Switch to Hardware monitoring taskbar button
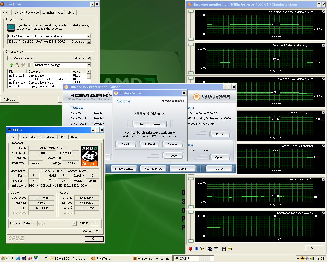The height and width of the screenshot is (262, 327). click(x=152, y=258)
